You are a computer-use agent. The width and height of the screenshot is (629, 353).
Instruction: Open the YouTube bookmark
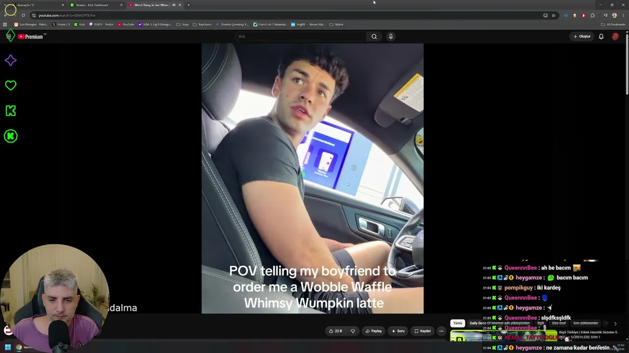(x=126, y=25)
